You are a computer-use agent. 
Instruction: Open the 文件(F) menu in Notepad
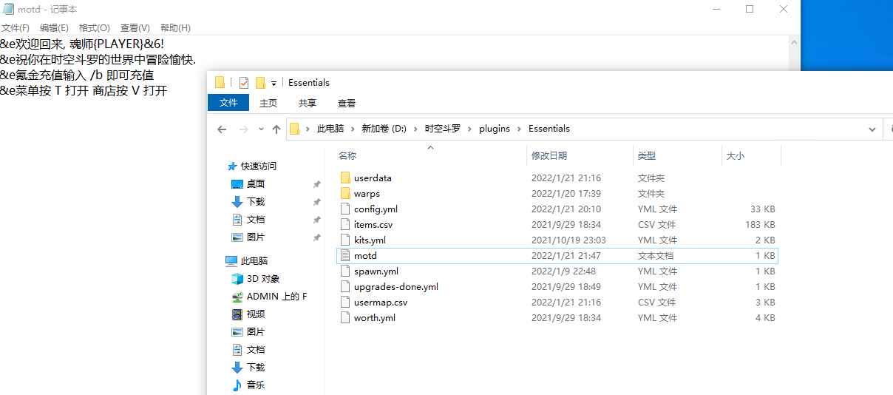click(15, 27)
